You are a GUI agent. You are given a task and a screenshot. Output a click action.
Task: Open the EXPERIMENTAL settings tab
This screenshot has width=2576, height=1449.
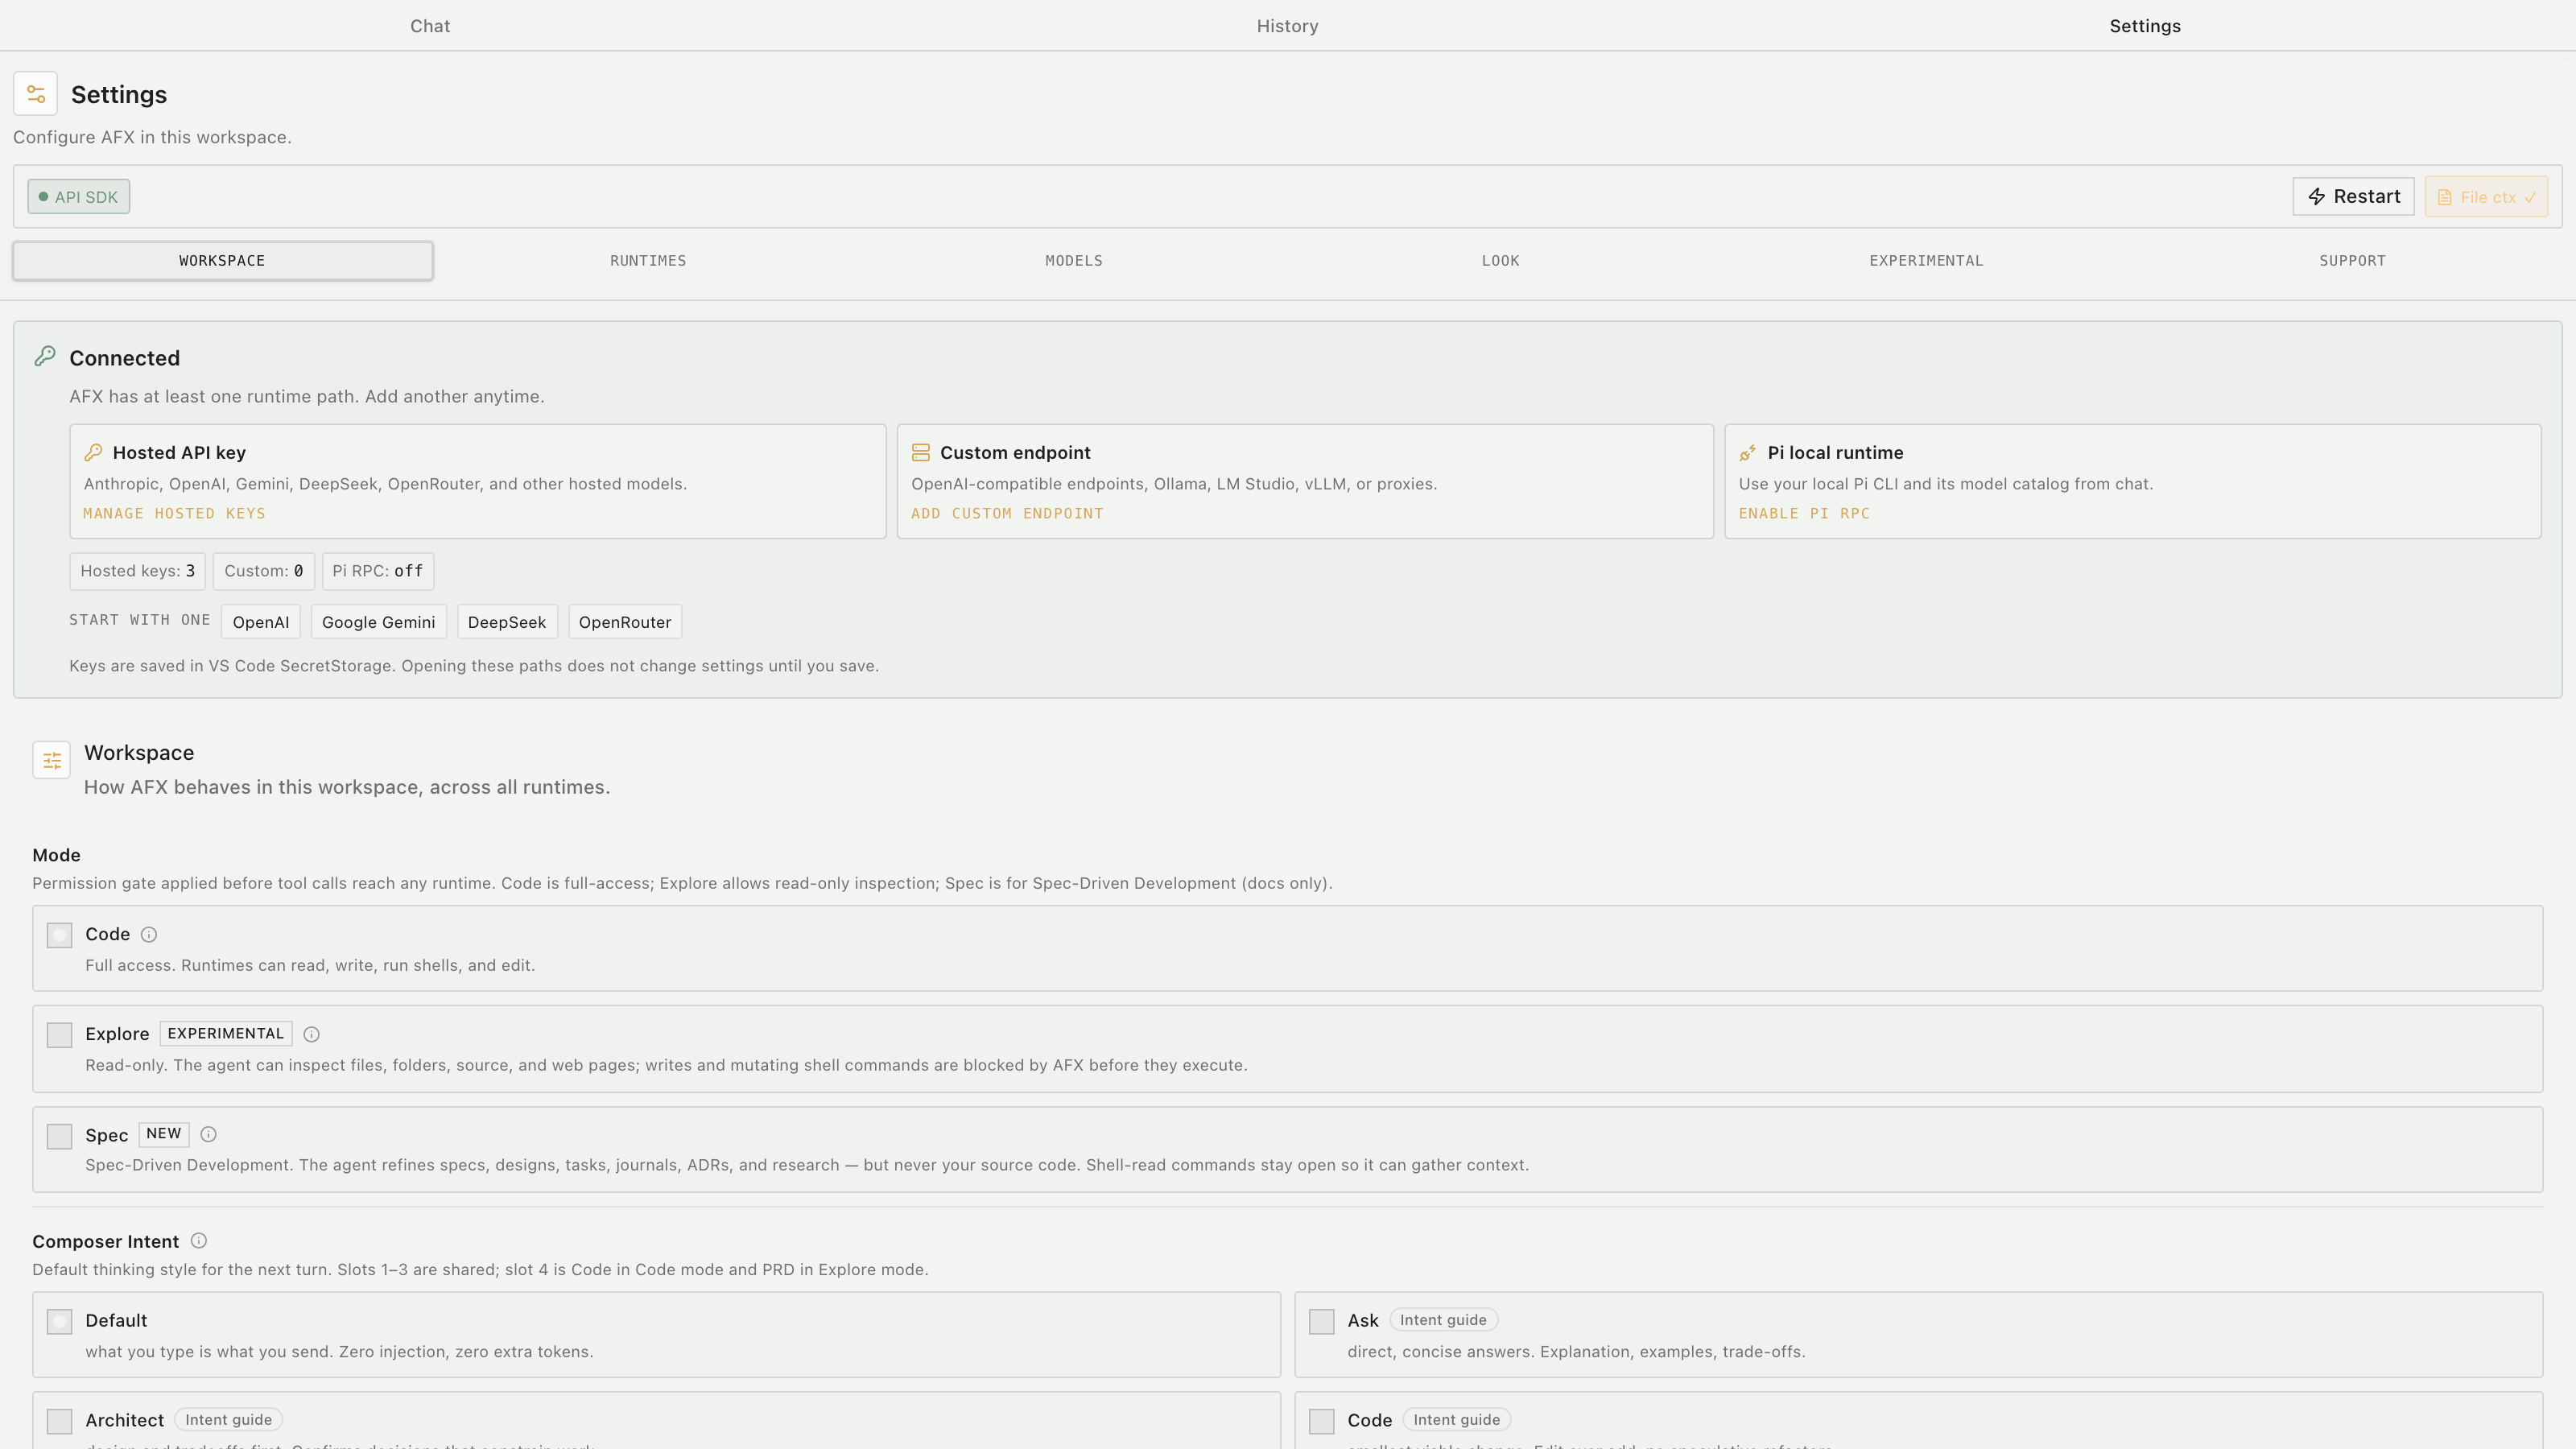[1926, 261]
